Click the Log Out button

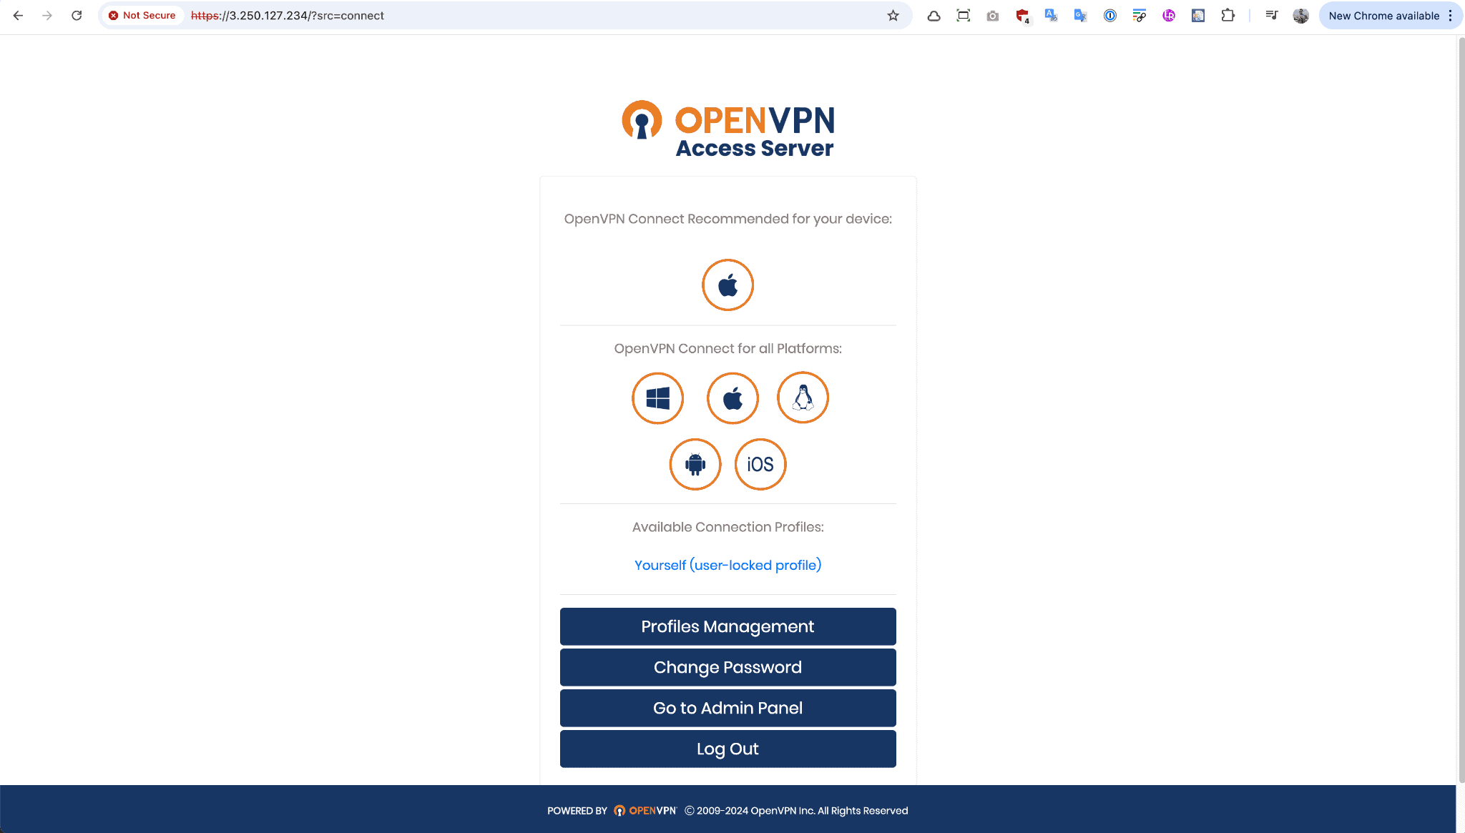(x=727, y=749)
